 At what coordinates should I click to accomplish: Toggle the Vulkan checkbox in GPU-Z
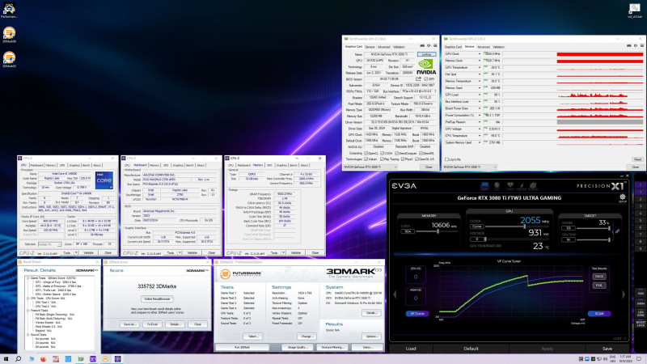pos(366,159)
